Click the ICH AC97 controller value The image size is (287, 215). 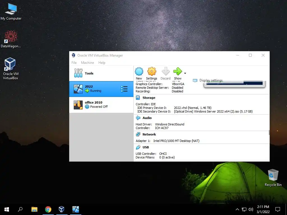pos(162,128)
